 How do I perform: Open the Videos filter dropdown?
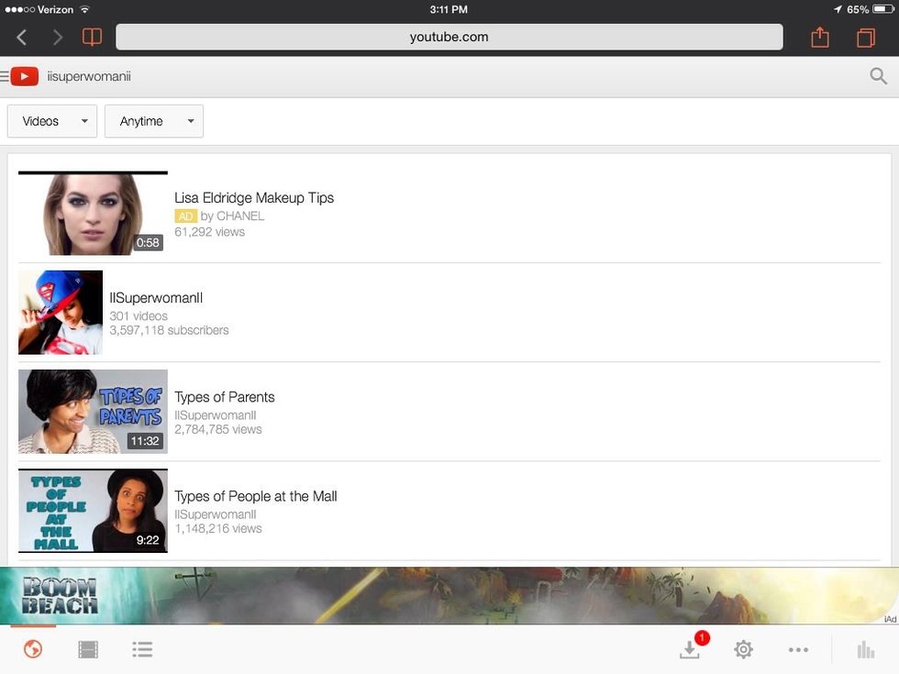(51, 120)
